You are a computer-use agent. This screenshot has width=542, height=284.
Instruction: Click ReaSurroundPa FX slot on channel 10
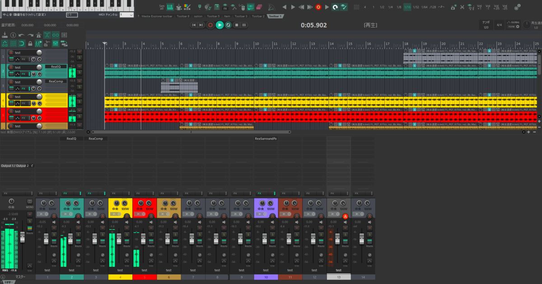[x=266, y=139]
